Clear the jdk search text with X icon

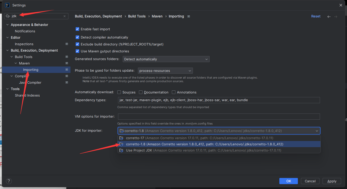[x=65, y=16]
